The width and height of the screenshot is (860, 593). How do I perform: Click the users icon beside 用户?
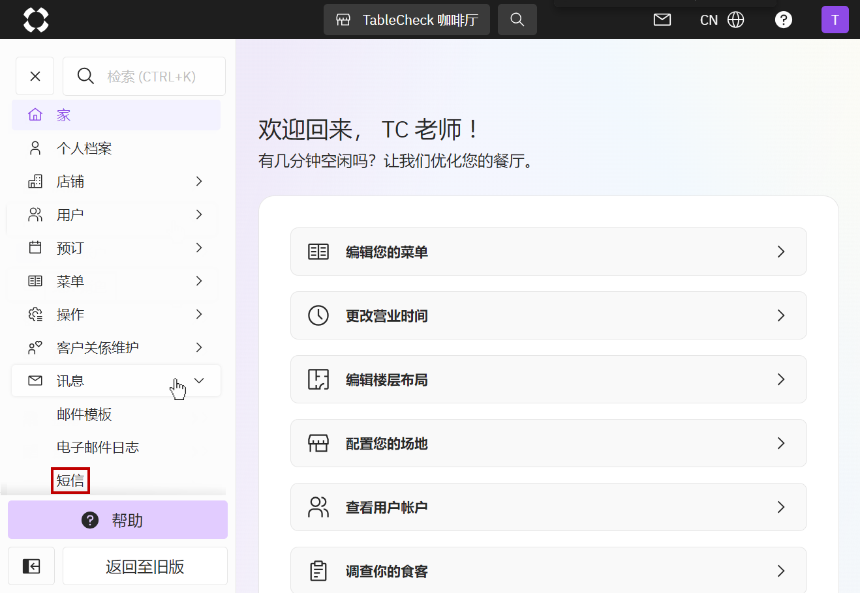(35, 215)
